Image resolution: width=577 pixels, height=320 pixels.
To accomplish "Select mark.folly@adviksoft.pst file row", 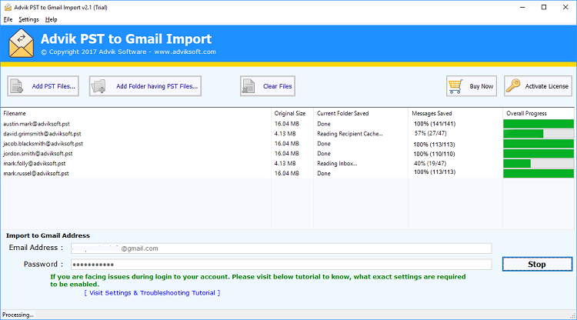I will coord(287,164).
